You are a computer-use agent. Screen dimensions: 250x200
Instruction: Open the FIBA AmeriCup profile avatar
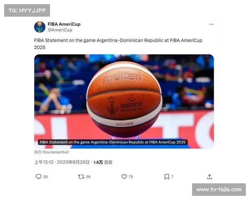(40, 27)
